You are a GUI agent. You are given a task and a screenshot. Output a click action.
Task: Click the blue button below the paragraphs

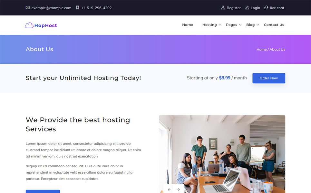(43, 191)
